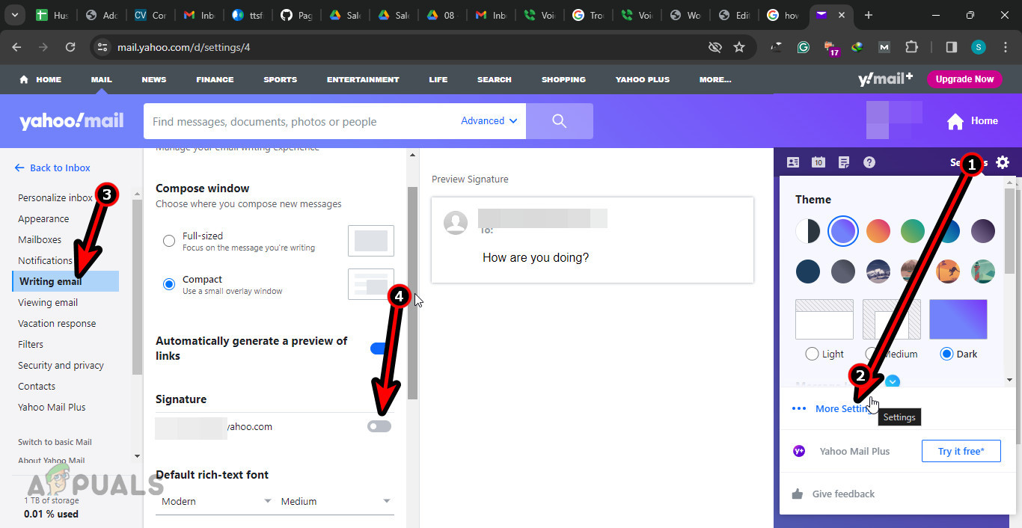Image resolution: width=1022 pixels, height=528 pixels.
Task: Open the Default rich-text font dropdown showing Modern
Action: point(215,500)
